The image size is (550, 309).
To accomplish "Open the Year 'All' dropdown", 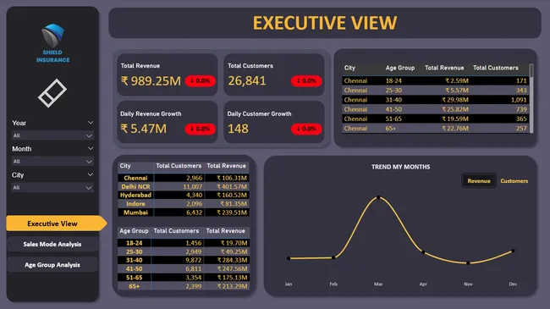I will tap(52, 135).
